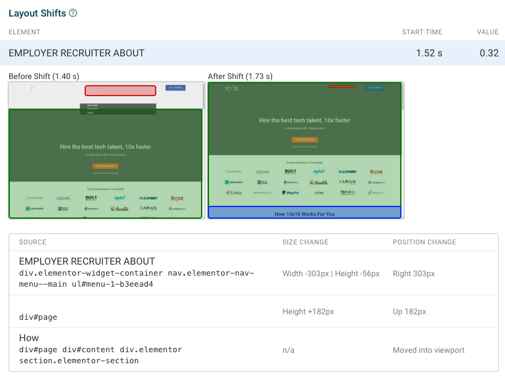
Task: Click the Before Shift (1.40 s) label
Action: 44,77
